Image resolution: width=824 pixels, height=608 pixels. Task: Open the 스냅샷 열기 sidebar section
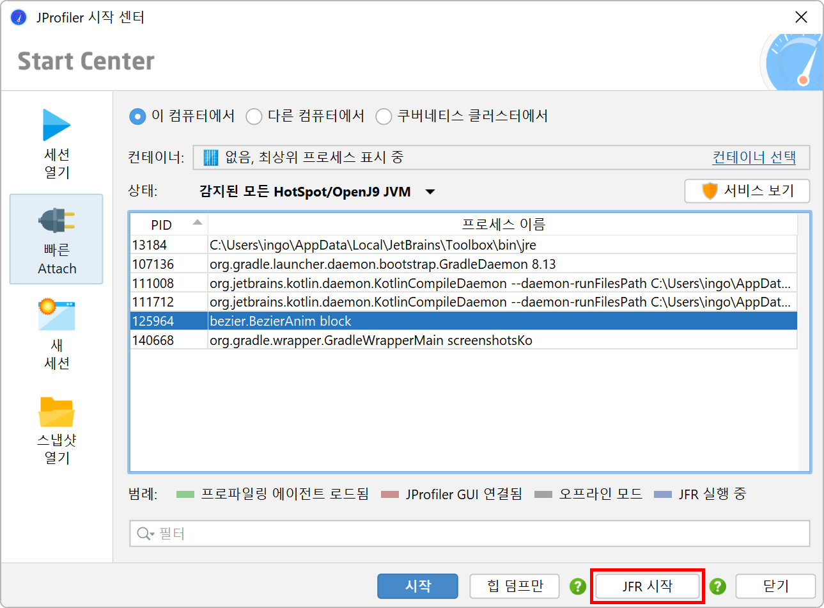(x=57, y=429)
